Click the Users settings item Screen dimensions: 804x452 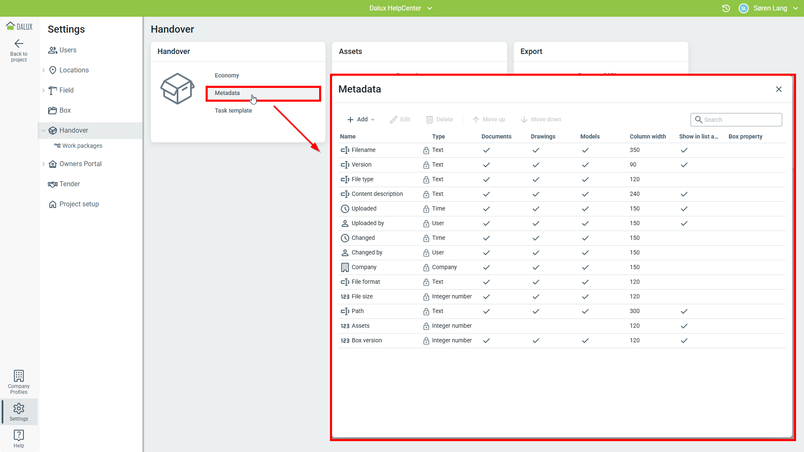click(67, 50)
